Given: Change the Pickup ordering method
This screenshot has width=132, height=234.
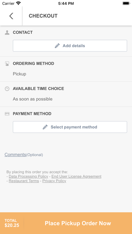Looking at the screenshot, I should [20, 74].
